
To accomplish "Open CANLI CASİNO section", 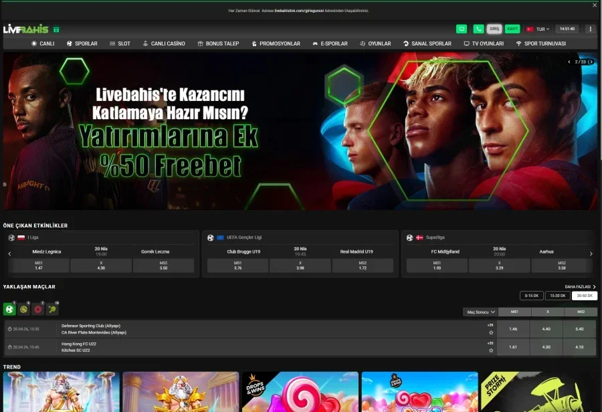I will pos(164,43).
